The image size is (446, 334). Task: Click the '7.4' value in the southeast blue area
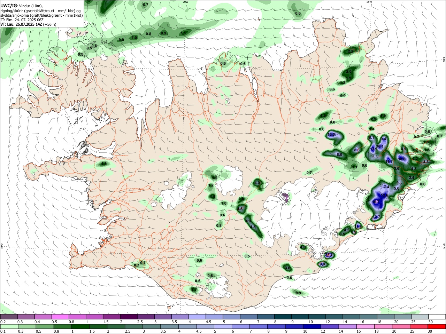click(x=386, y=187)
